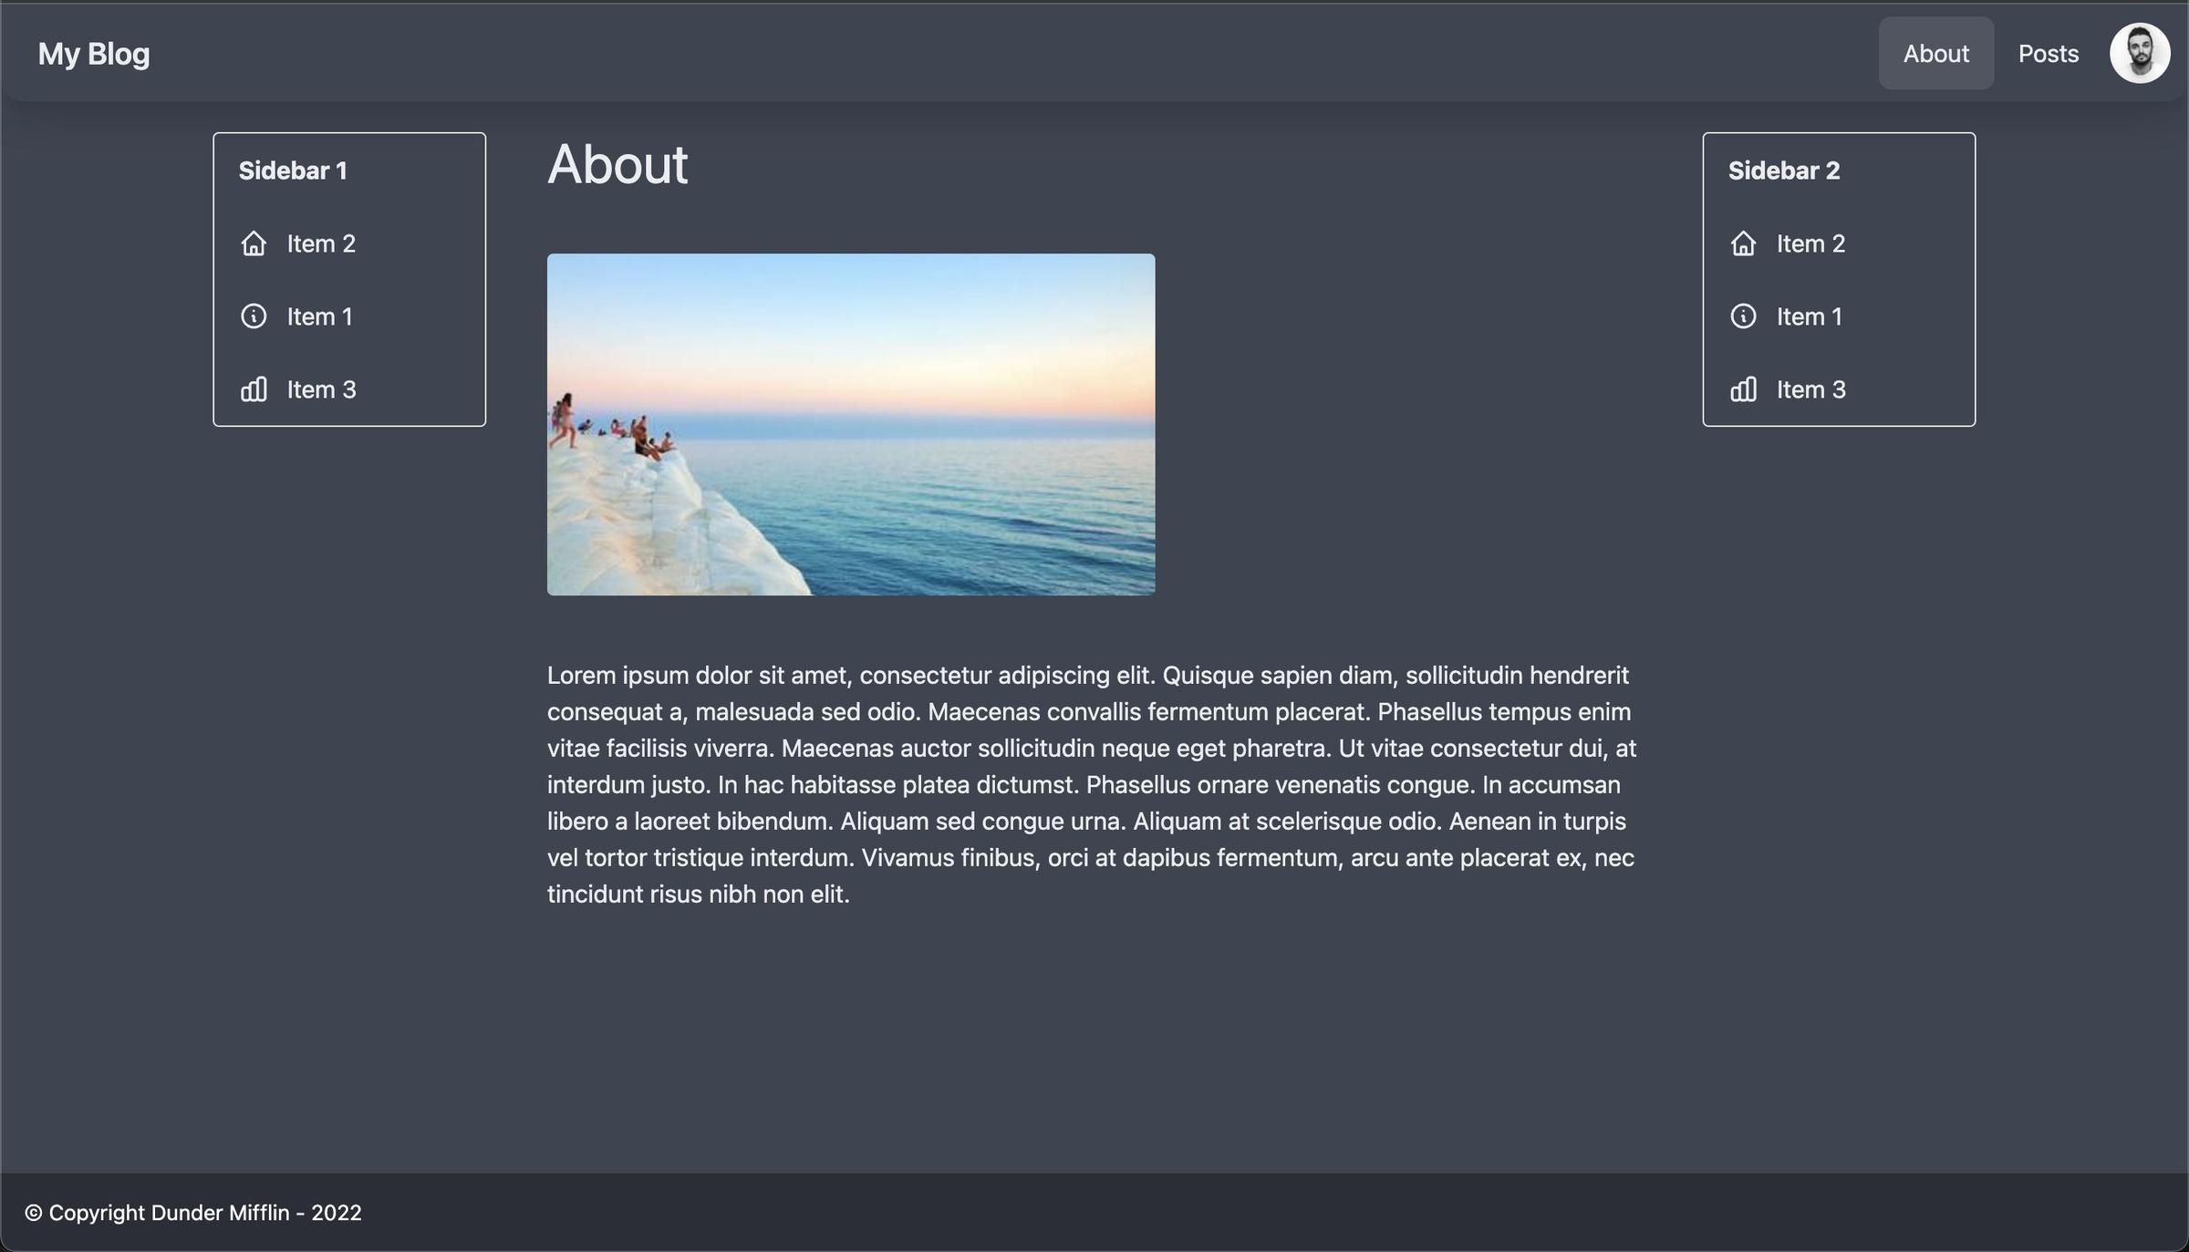Click the bar chart icon in Sidebar 2

(1742, 388)
